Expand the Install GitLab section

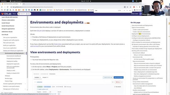click(25, 23)
